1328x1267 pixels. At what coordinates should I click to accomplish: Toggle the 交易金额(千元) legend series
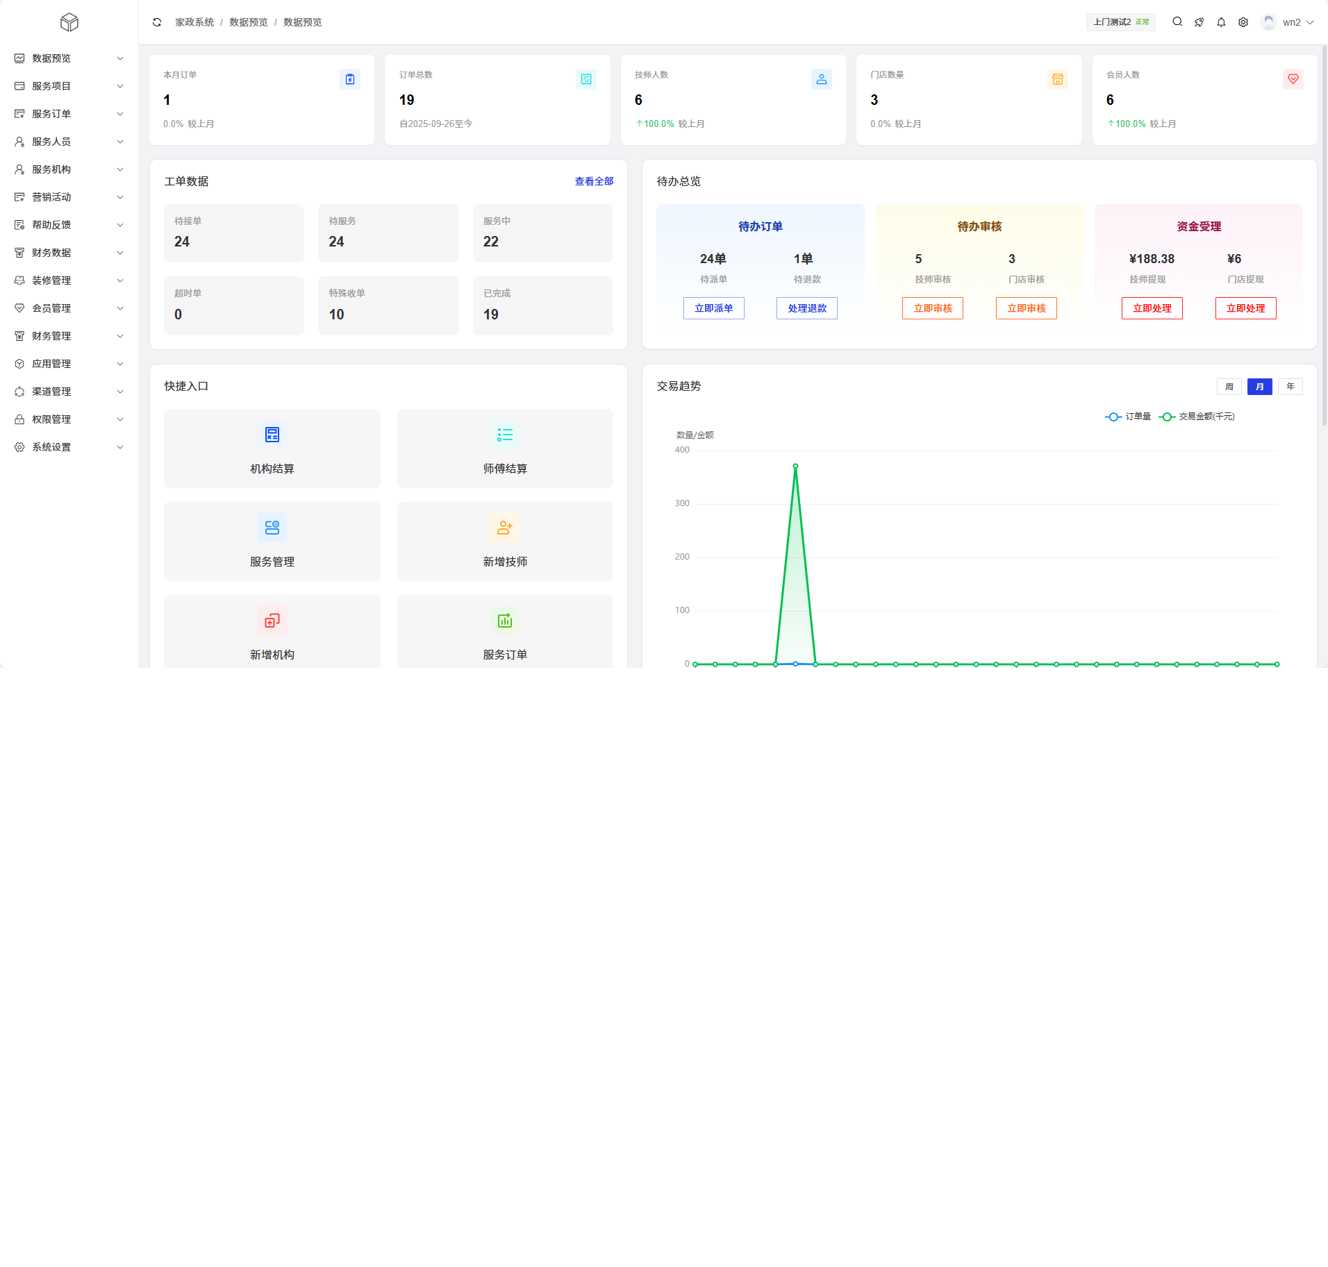[1197, 417]
